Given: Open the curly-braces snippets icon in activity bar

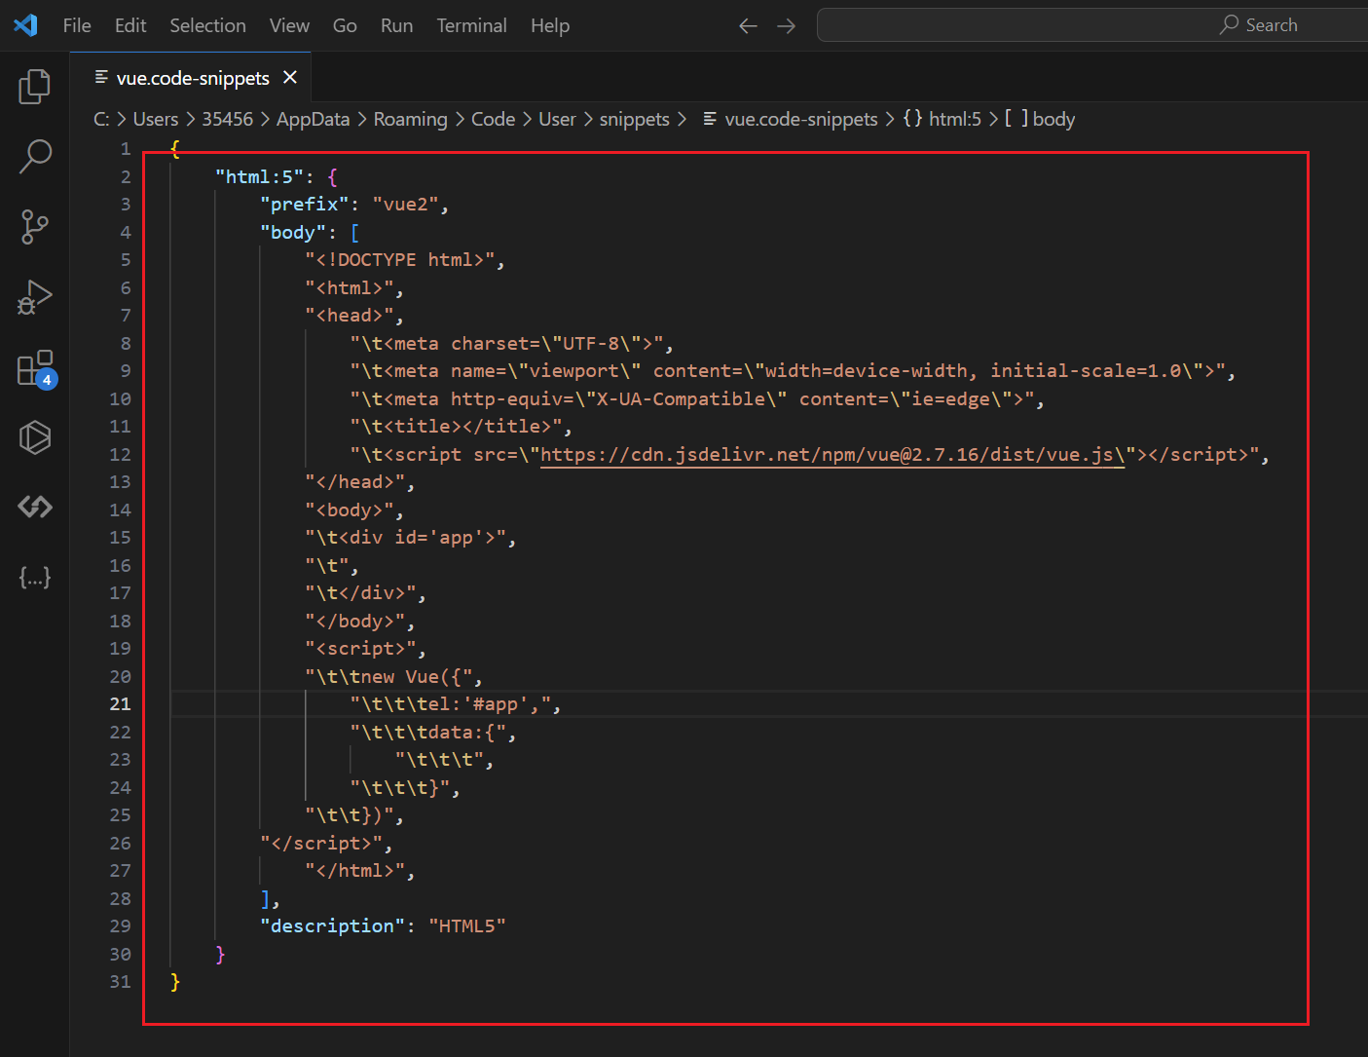Looking at the screenshot, I should coord(35,578).
